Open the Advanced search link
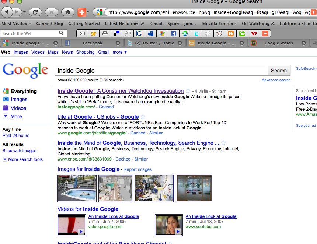Image resolution: width=317 pixels, height=244 pixels. pyautogui.click(x=276, y=80)
